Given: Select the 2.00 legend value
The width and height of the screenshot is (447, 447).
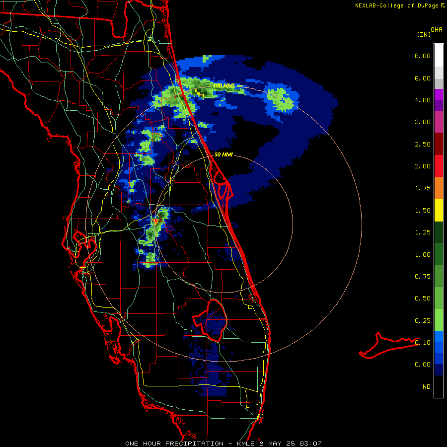Looking at the screenshot, I should [423, 166].
